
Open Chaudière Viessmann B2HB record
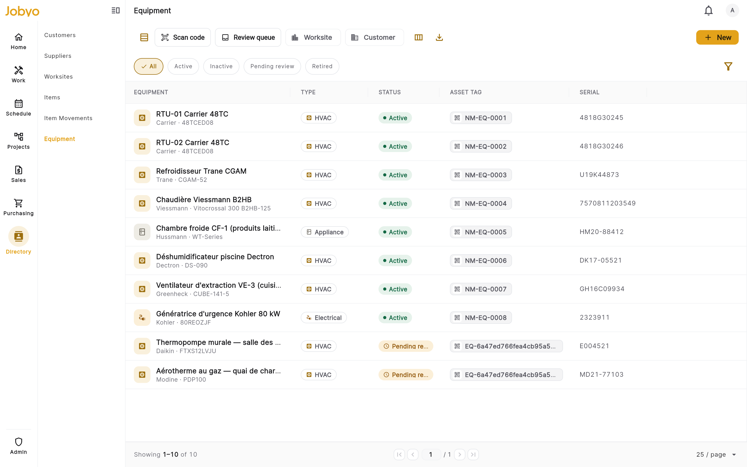click(x=204, y=200)
